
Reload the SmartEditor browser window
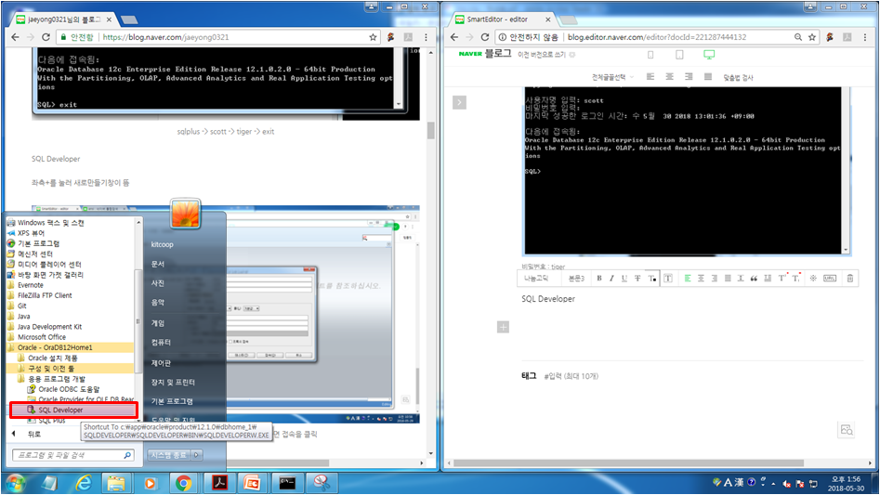point(485,37)
